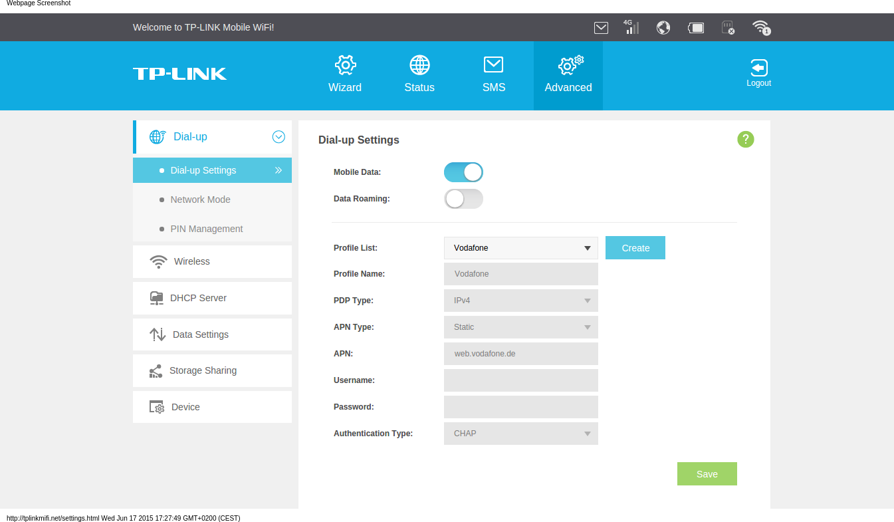894x522 pixels.
Task: Click the battery level icon
Action: 696,27
